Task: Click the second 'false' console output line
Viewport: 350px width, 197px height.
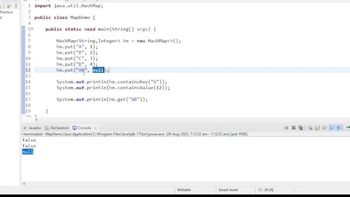Action: [29, 146]
